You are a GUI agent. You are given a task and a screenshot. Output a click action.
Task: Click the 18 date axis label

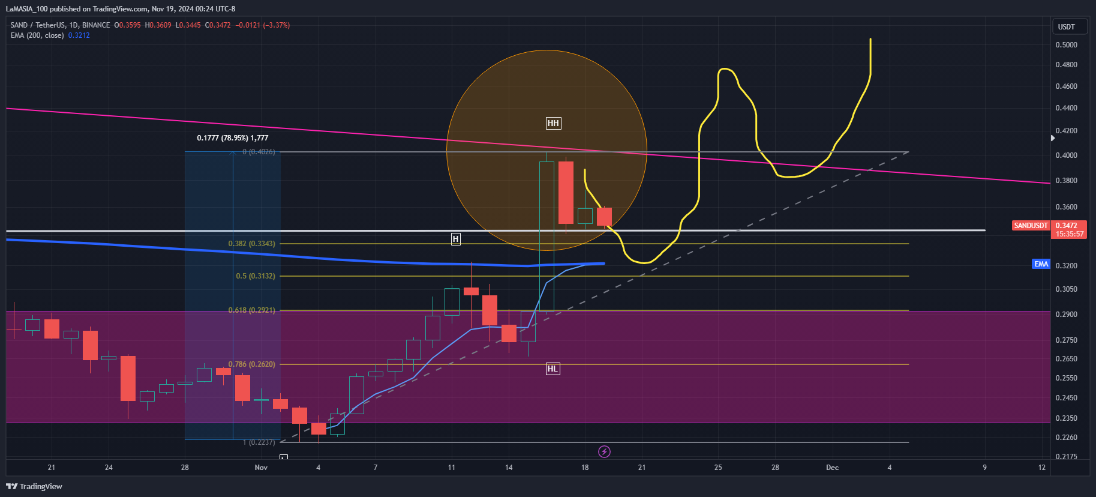[x=585, y=468]
